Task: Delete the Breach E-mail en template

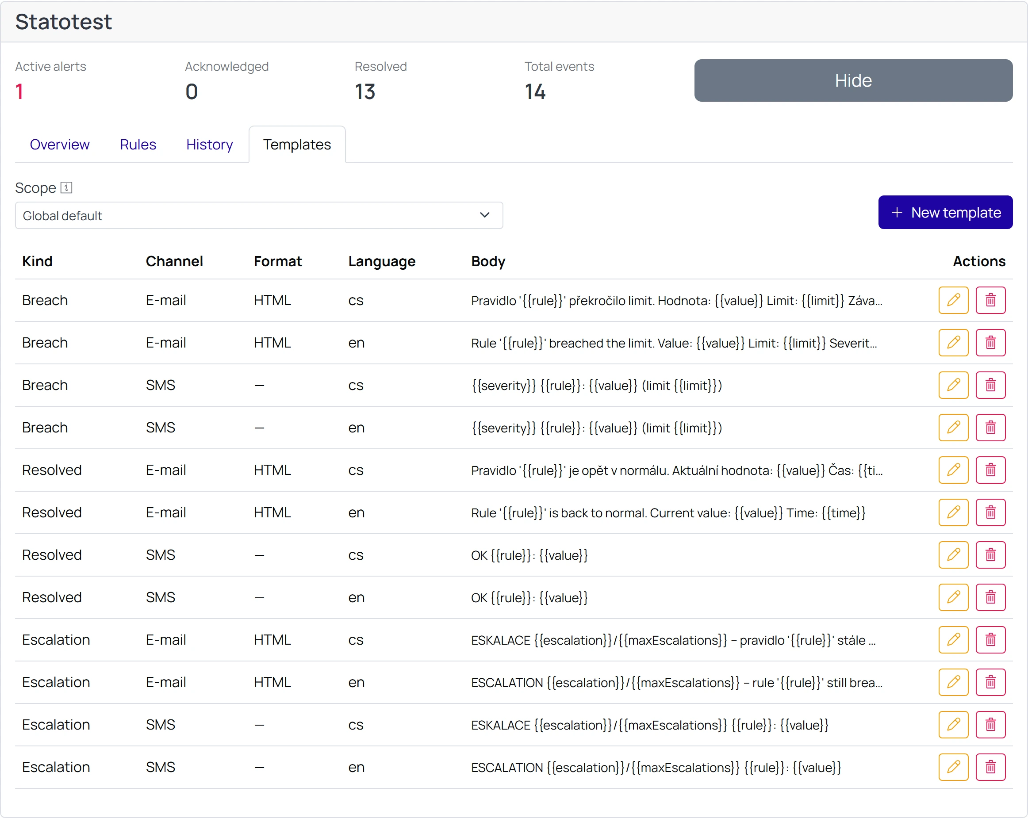Action: click(990, 343)
